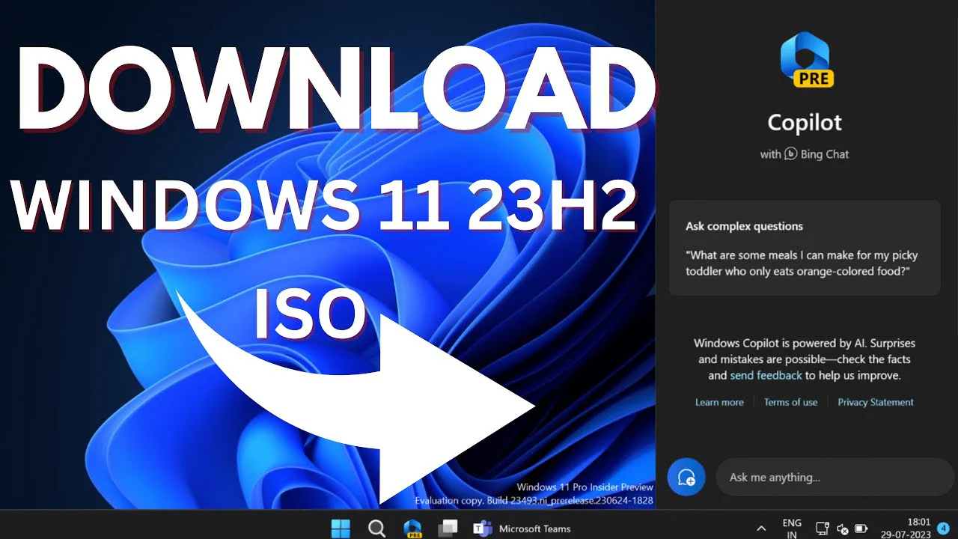
Task: Open the Start menu
Action: pyautogui.click(x=341, y=528)
